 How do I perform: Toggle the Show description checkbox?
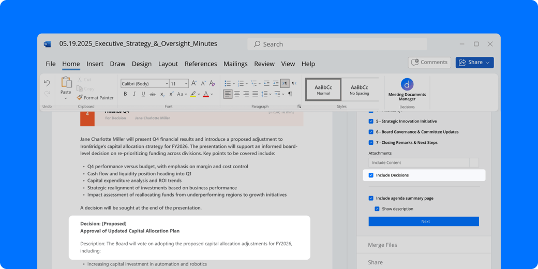[x=377, y=208]
